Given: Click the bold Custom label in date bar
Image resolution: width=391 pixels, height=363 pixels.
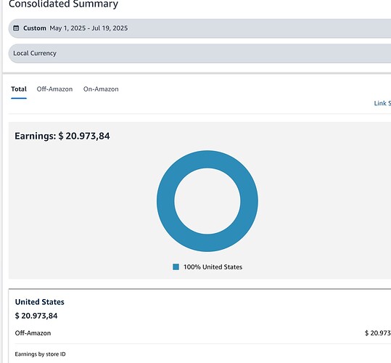Looking at the screenshot, I should (x=35, y=28).
